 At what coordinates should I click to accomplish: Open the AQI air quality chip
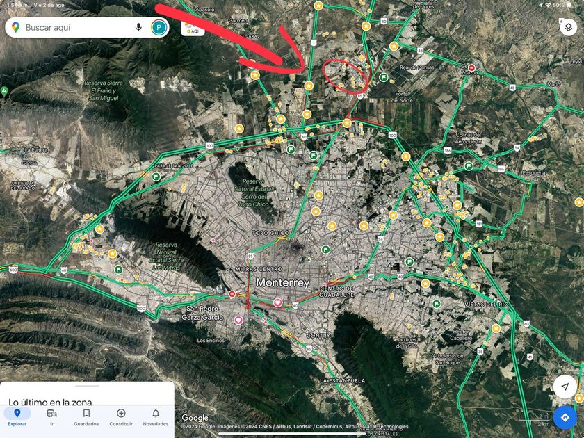pyautogui.click(x=193, y=29)
